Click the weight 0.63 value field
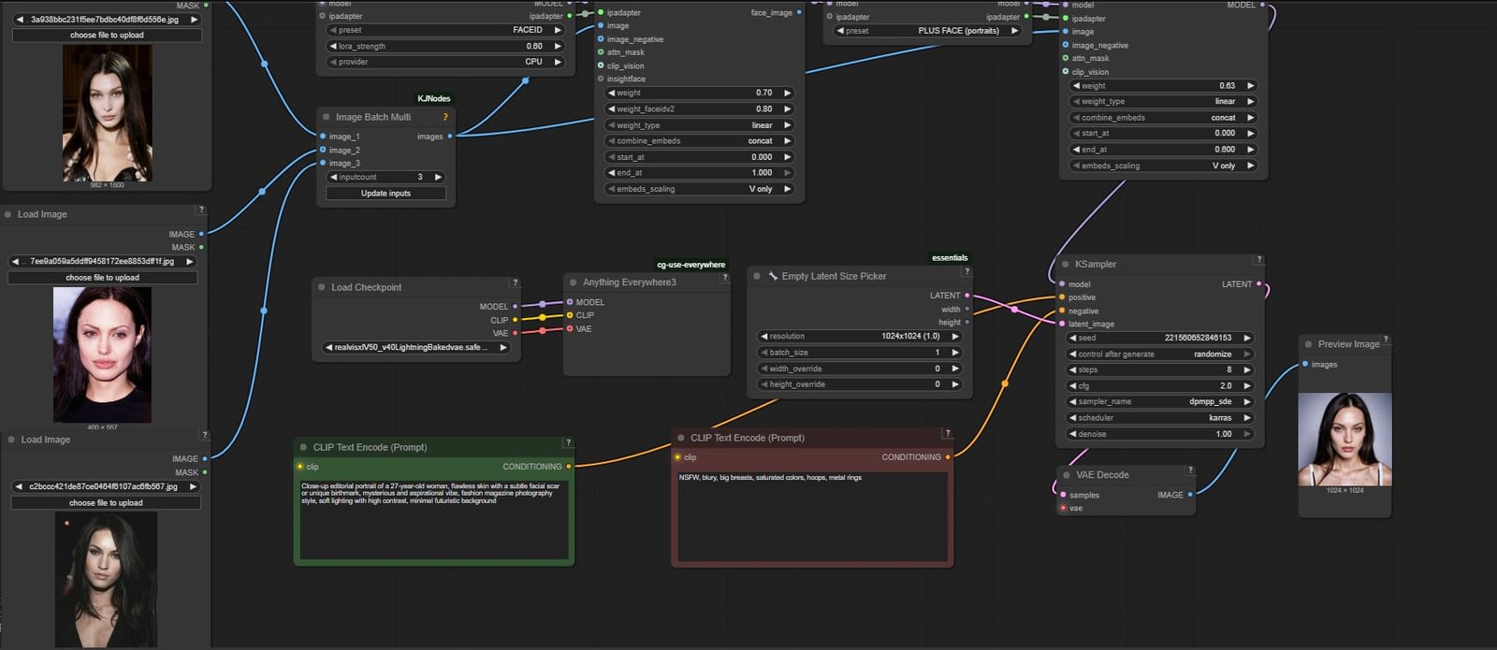The image size is (1497, 650). (x=1162, y=86)
